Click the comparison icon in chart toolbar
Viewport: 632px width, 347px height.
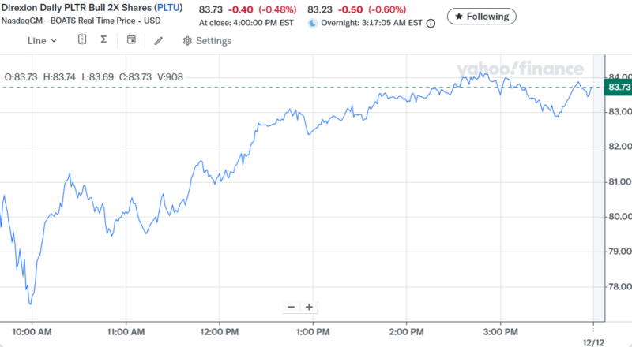[x=82, y=39]
